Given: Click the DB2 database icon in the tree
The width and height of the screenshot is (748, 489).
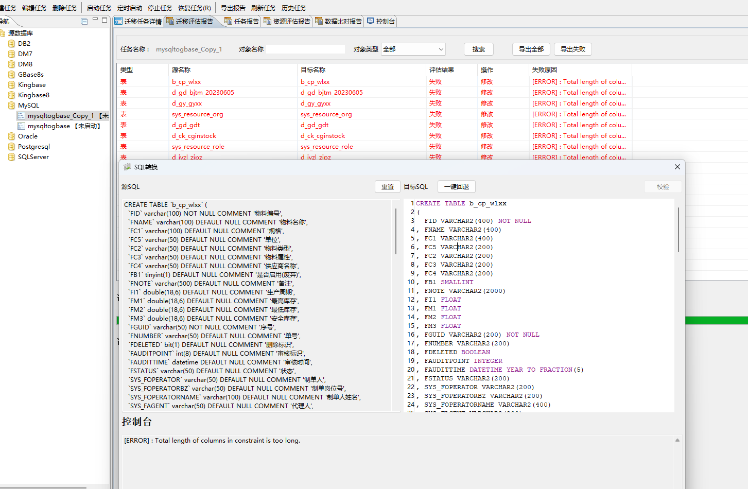Looking at the screenshot, I should click(x=11, y=44).
